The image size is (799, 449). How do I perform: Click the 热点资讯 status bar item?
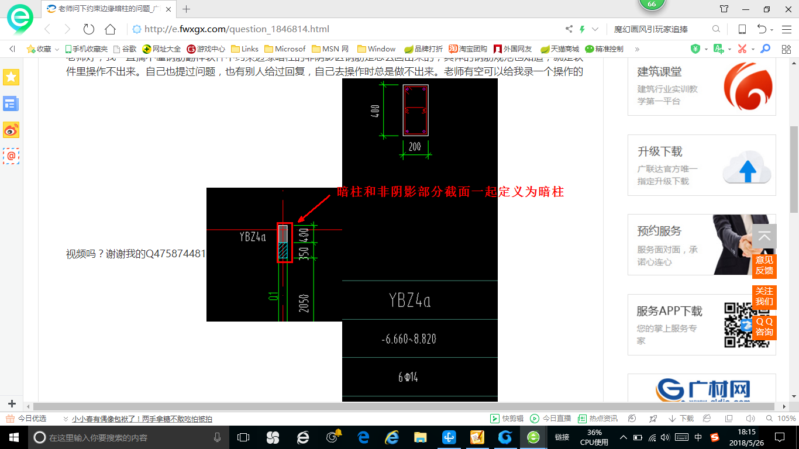click(598, 419)
